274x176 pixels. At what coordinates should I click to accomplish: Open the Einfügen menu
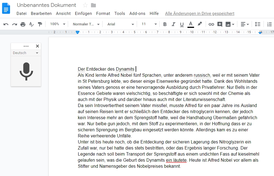click(x=83, y=14)
